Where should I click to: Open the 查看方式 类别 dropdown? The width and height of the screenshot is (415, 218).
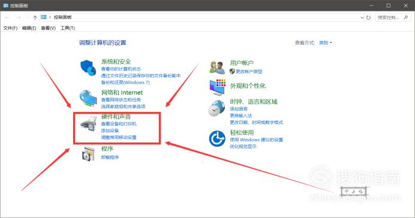[x=325, y=43]
